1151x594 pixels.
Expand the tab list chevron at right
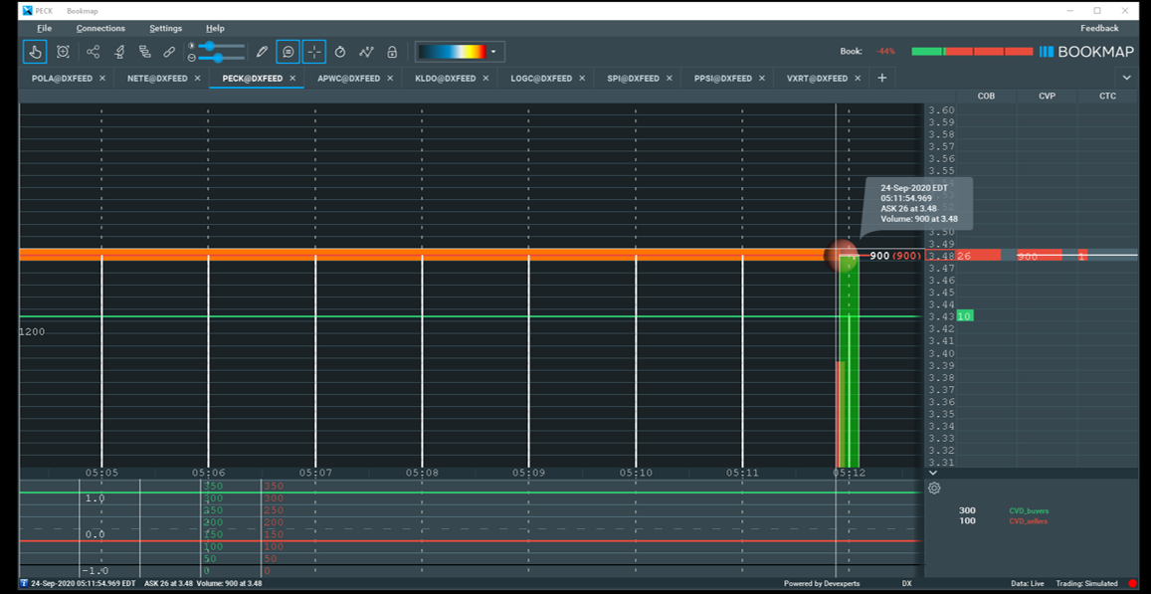point(1126,78)
